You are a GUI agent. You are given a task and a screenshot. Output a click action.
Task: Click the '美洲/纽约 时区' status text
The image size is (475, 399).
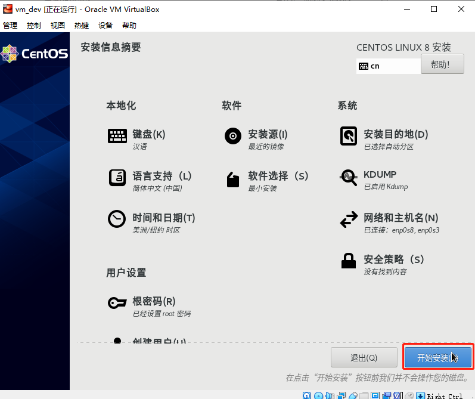click(156, 230)
